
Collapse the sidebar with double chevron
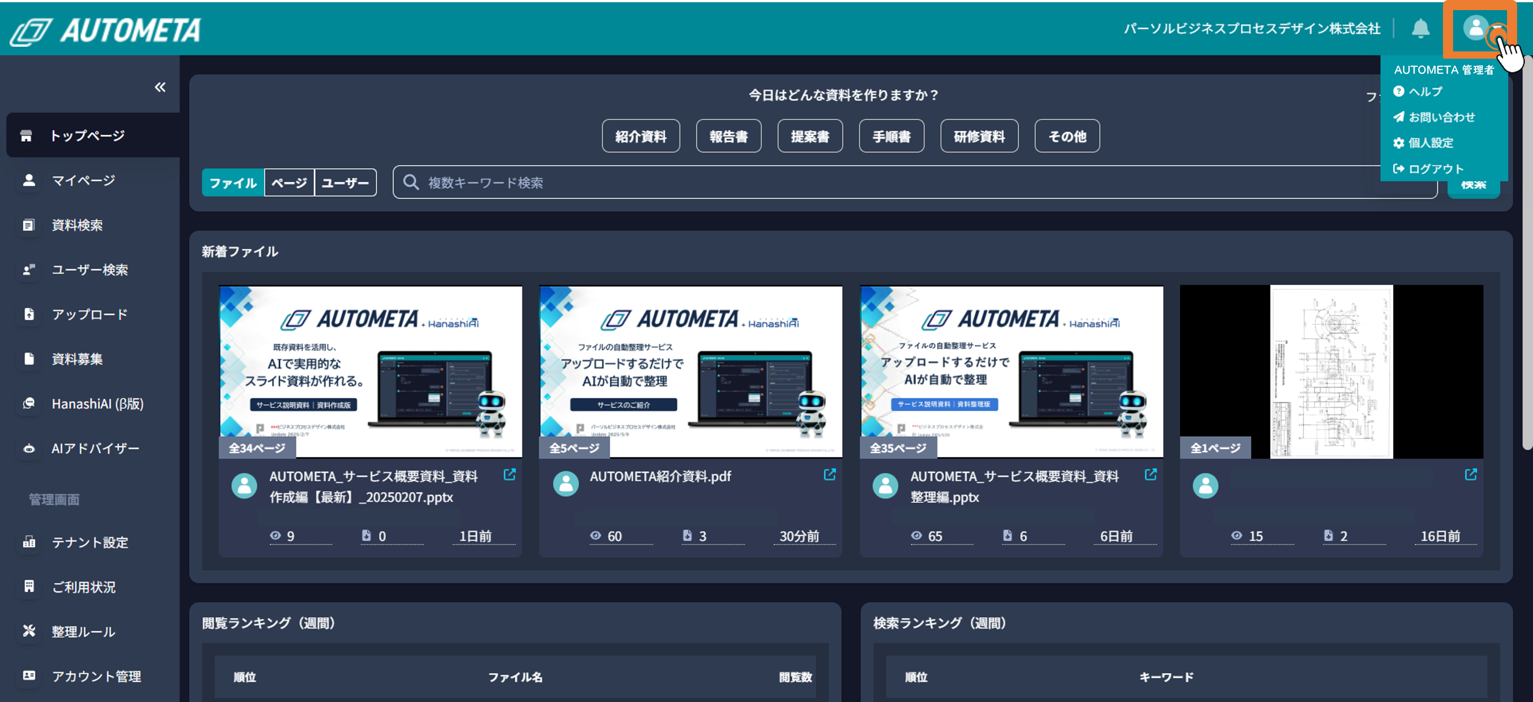click(160, 88)
